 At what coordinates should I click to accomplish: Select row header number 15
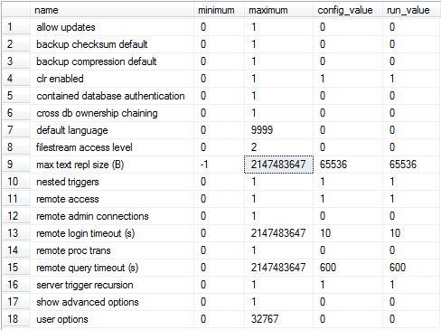point(16,268)
